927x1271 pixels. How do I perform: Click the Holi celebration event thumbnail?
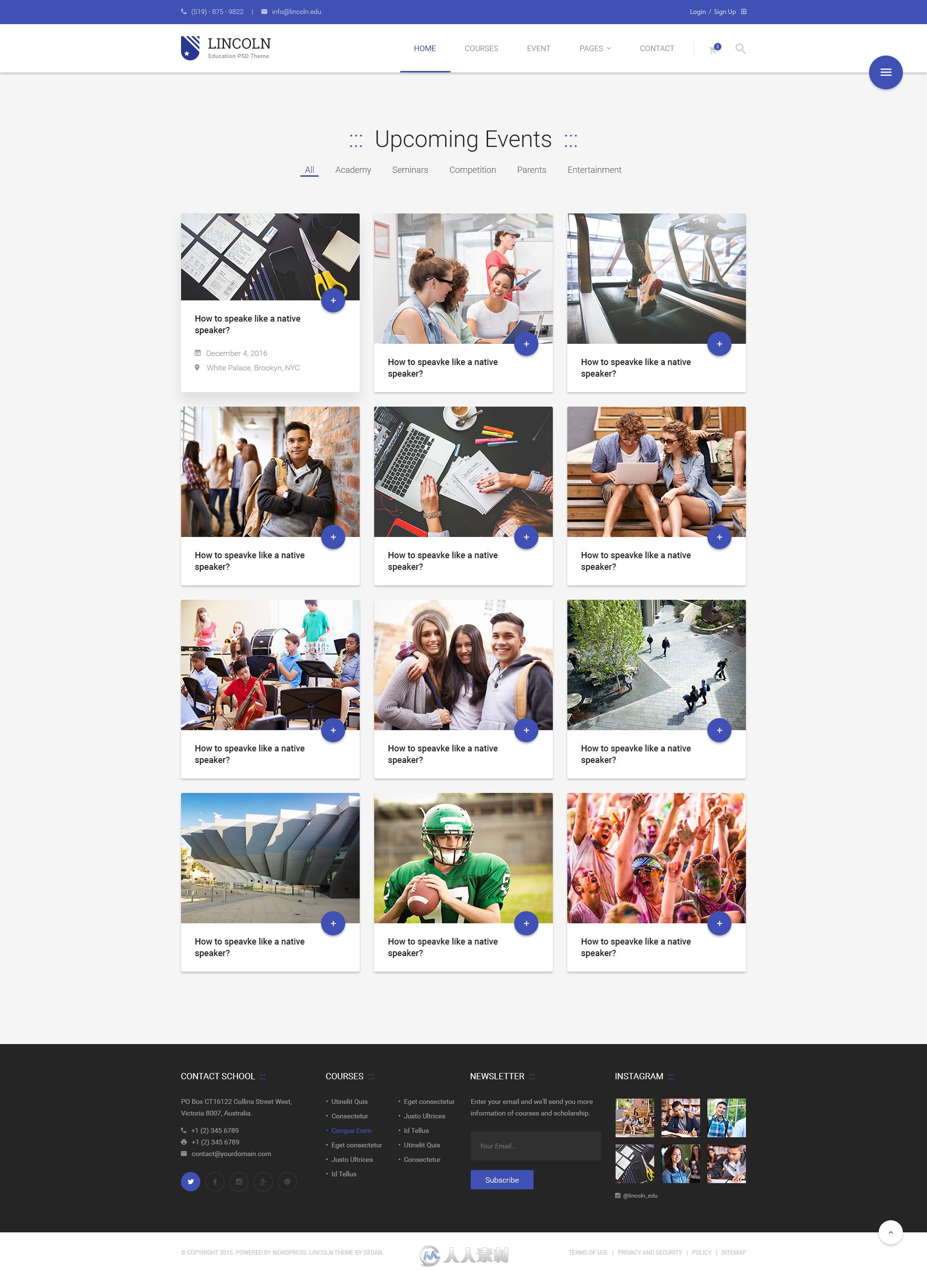(657, 856)
